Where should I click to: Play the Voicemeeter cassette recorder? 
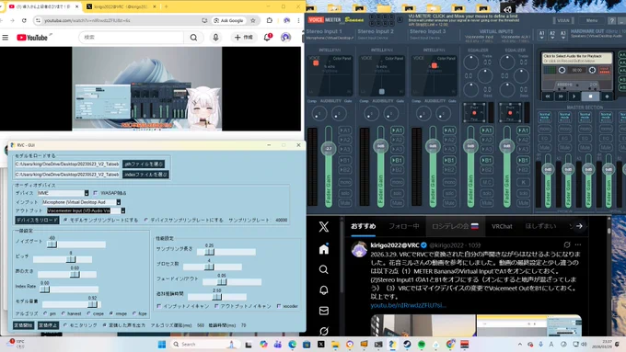[574, 97]
